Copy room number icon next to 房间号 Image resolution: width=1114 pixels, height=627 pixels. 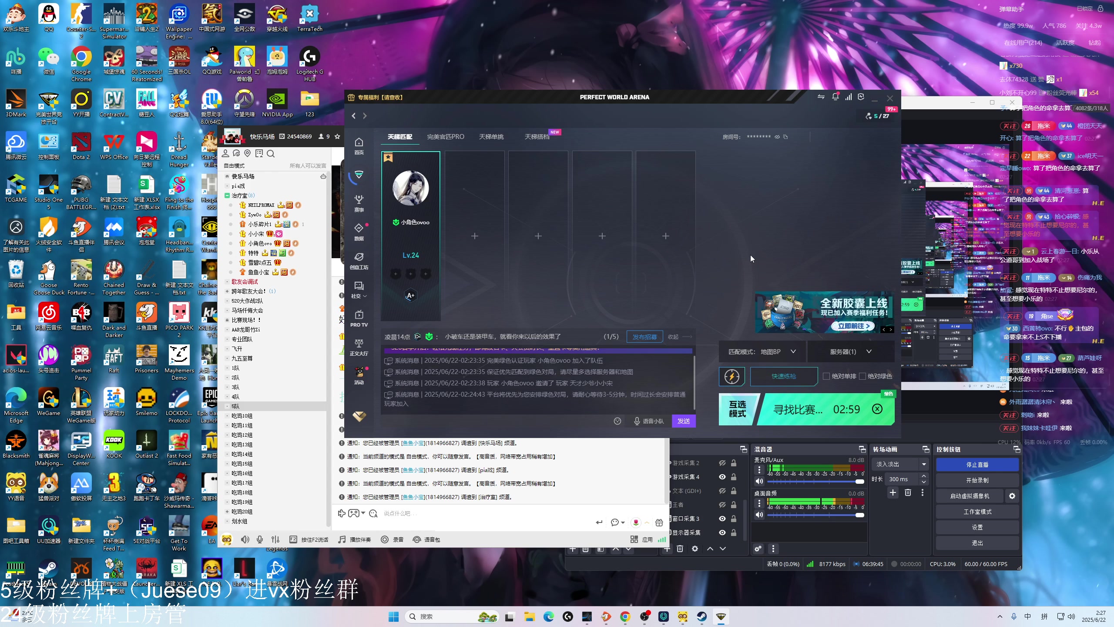(785, 137)
